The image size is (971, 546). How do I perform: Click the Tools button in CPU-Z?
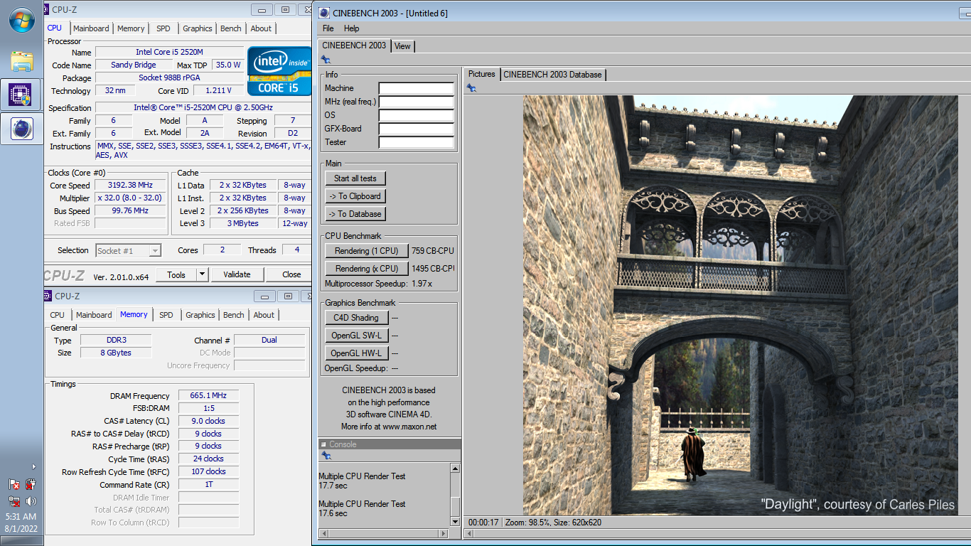click(176, 274)
